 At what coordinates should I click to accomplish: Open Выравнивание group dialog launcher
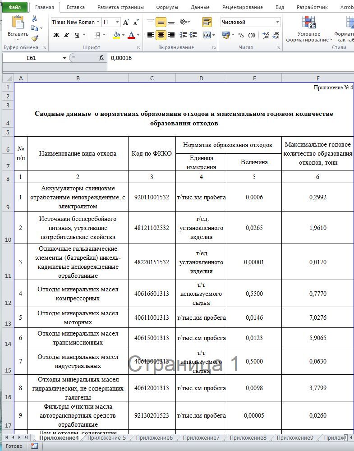click(214, 48)
